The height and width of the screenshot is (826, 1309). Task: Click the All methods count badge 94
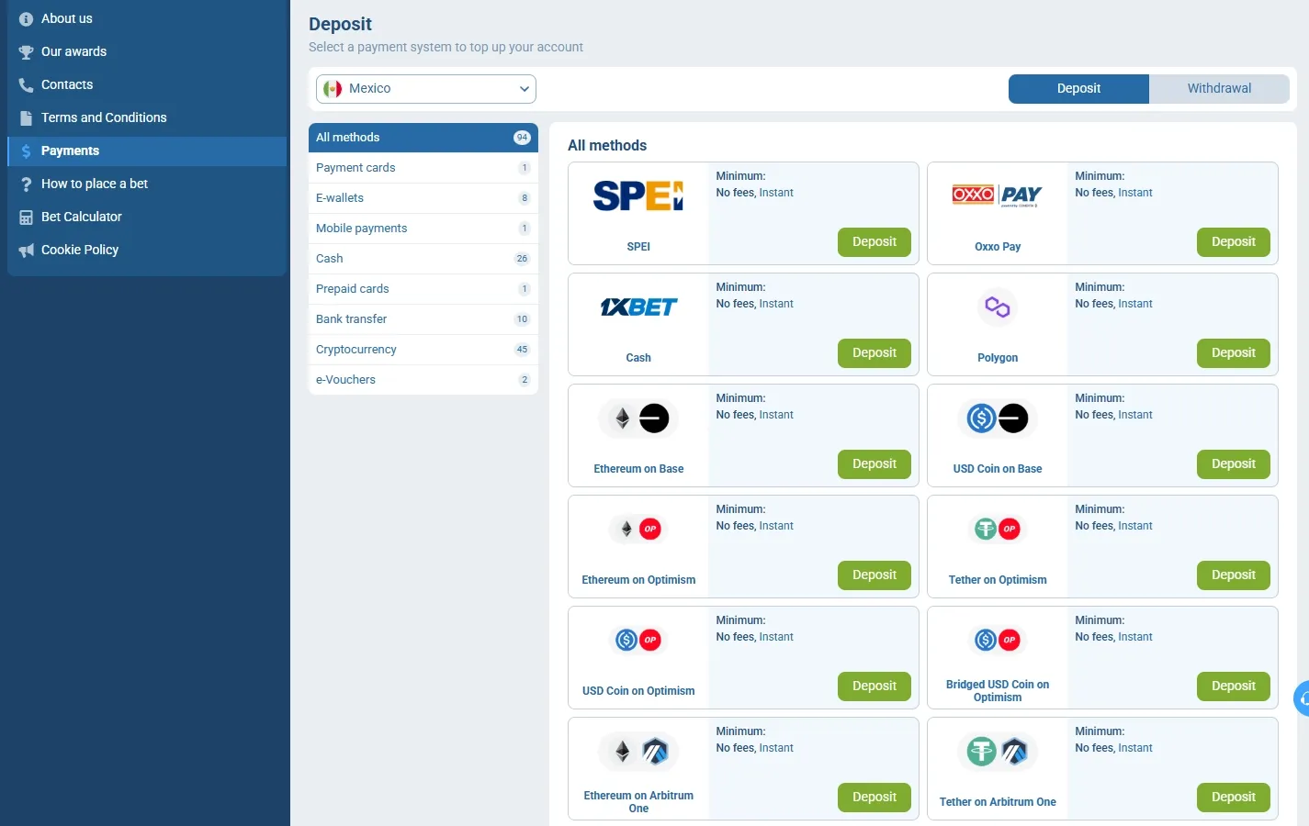pos(522,138)
